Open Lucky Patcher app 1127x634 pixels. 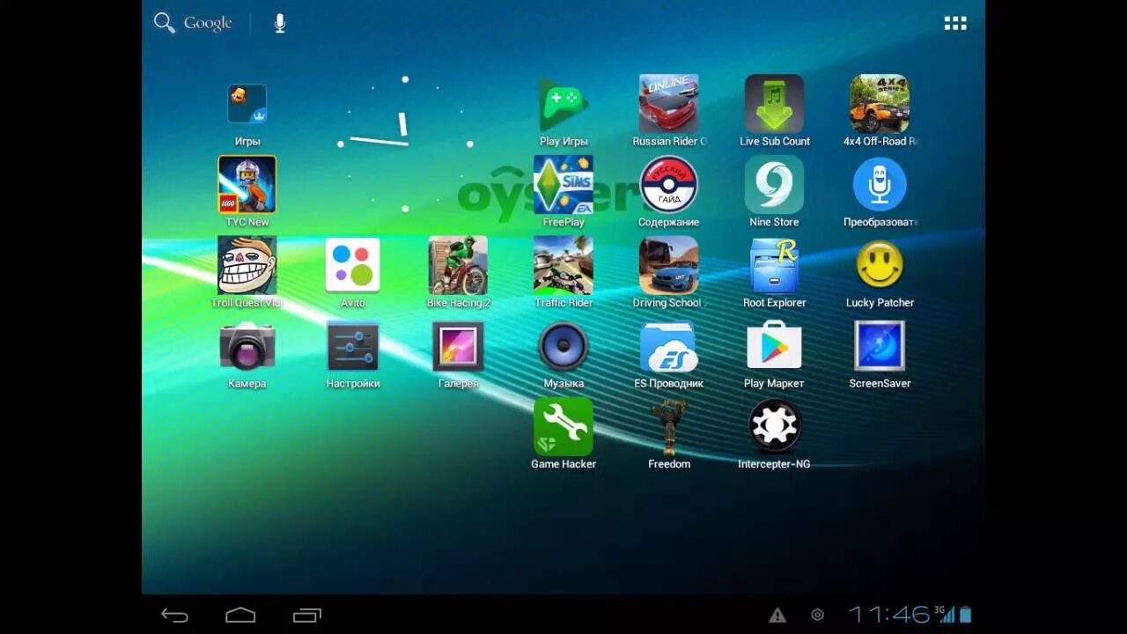coord(880,265)
